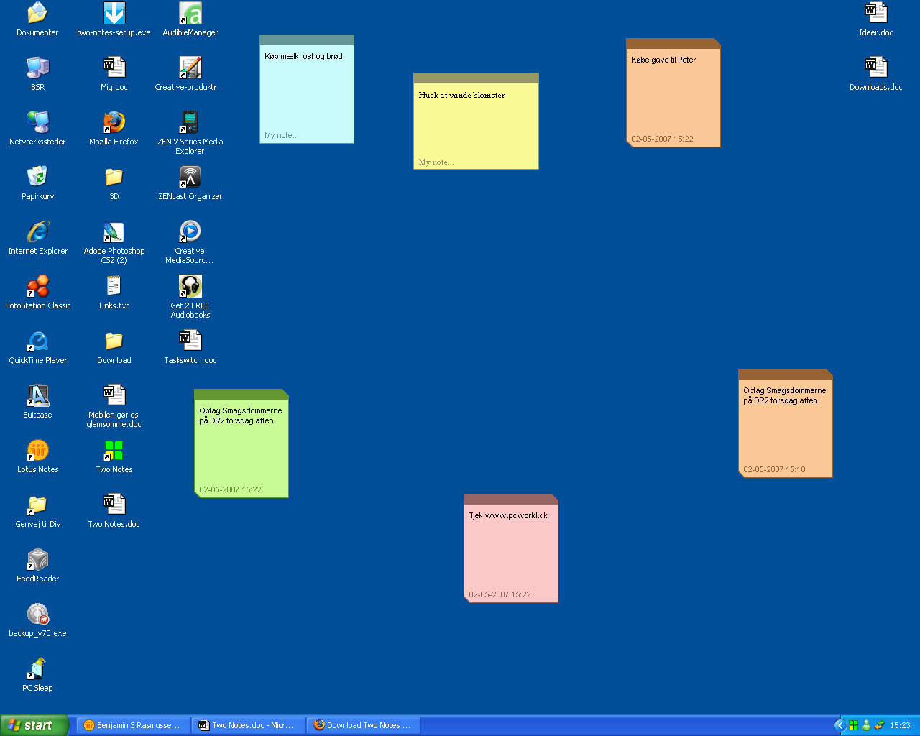Select the green Optag Smagsdommerne note
920x736 pixels.
pyautogui.click(x=241, y=443)
